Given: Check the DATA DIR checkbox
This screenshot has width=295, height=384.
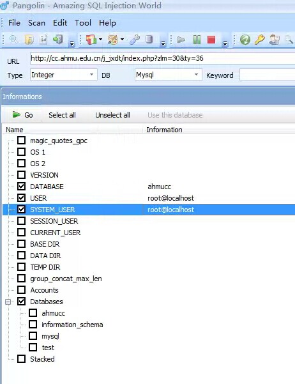Looking at the screenshot, I should click(21, 256).
